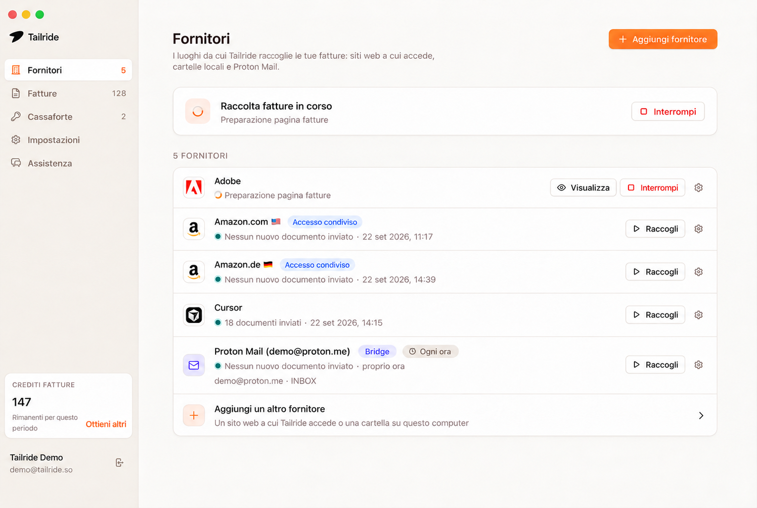Image resolution: width=757 pixels, height=508 pixels.
Task: View Adobe collection with Visualizza
Action: (x=583, y=187)
